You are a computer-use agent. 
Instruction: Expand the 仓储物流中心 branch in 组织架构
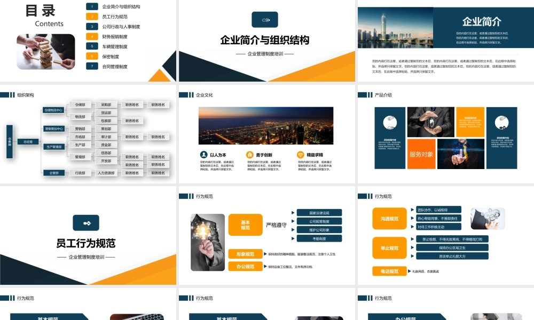click(x=54, y=110)
